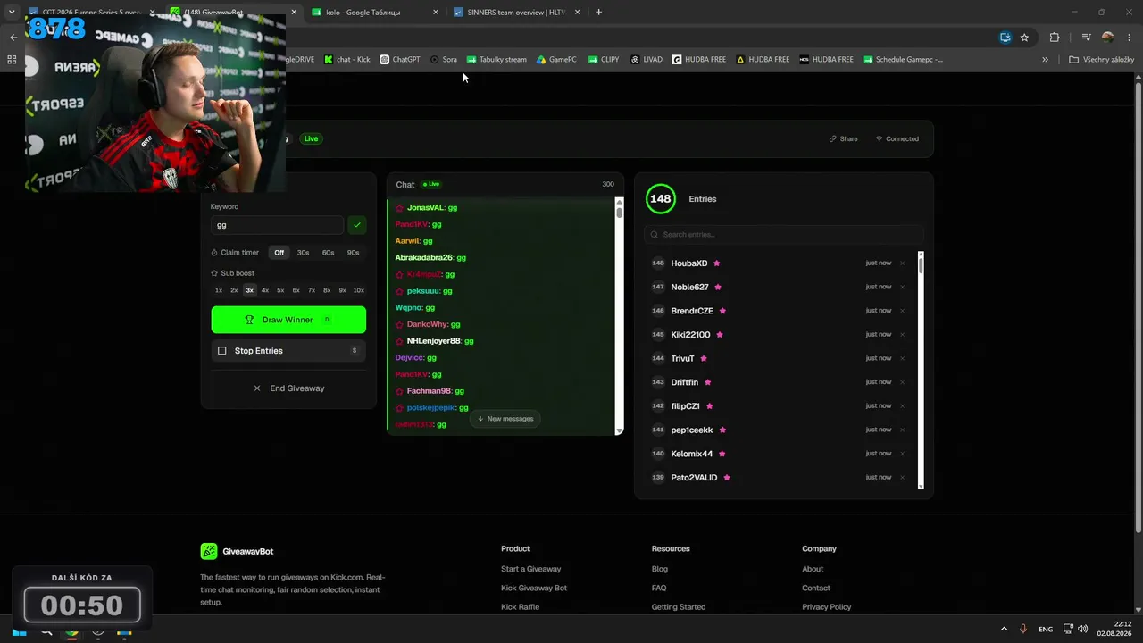
Task: Bookmark this page with the star icon
Action: (1024, 38)
